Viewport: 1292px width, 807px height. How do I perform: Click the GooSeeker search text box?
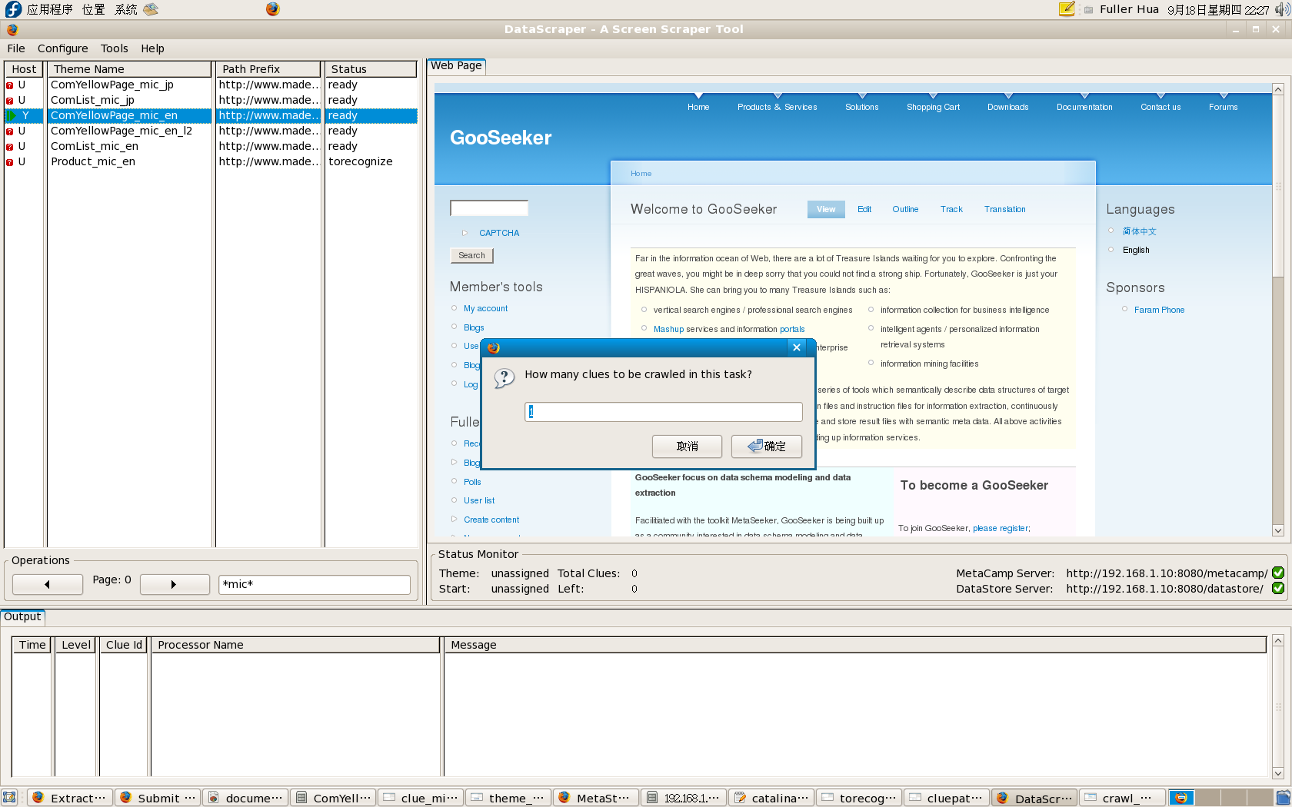(x=489, y=208)
